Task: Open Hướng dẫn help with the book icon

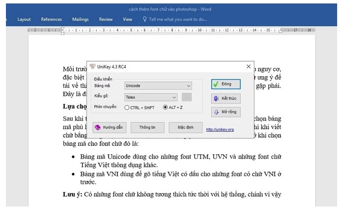Action: (109, 127)
